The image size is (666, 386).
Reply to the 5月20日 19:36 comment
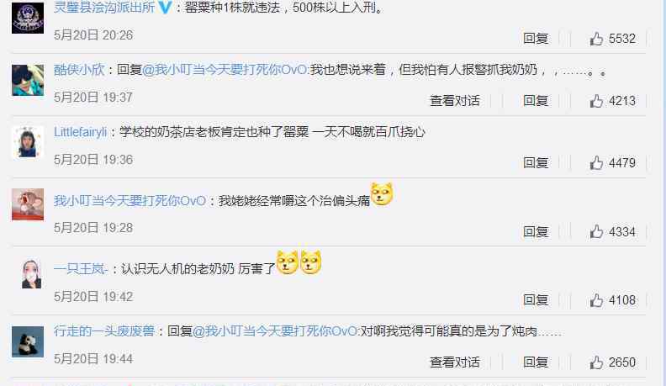click(x=535, y=162)
